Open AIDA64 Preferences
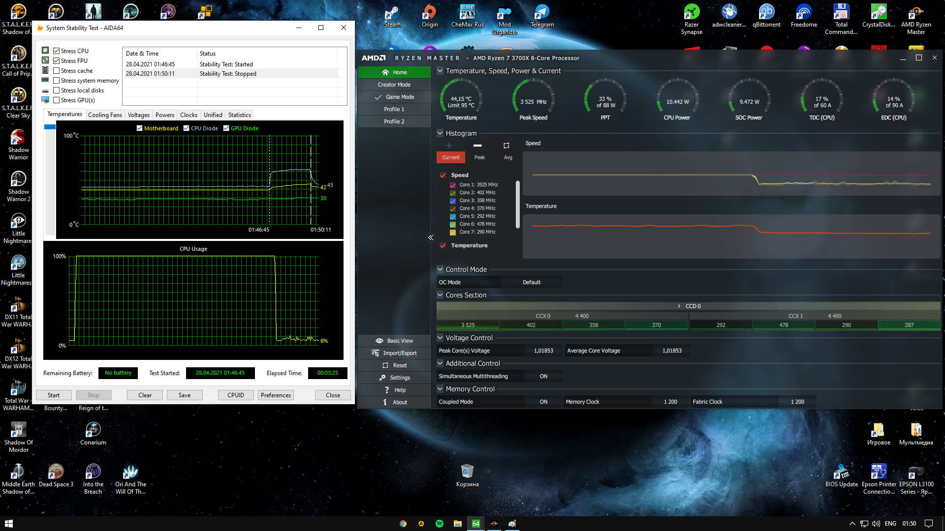Screen dimensions: 945x531 coord(276,395)
